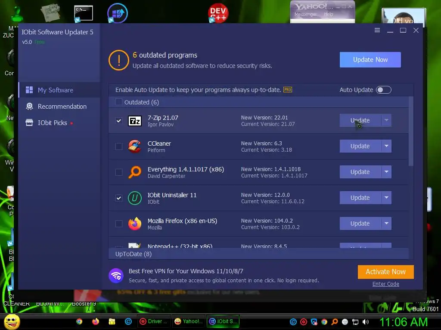This screenshot has width=441, height=330.
Task: Click the network tray icon
Action: point(355,322)
